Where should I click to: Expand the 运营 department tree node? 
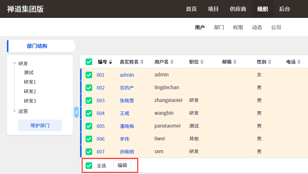pyautogui.click(x=15, y=111)
